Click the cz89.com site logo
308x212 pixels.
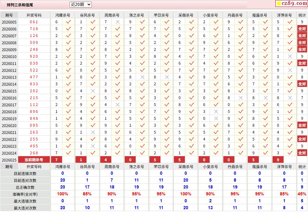292,3
